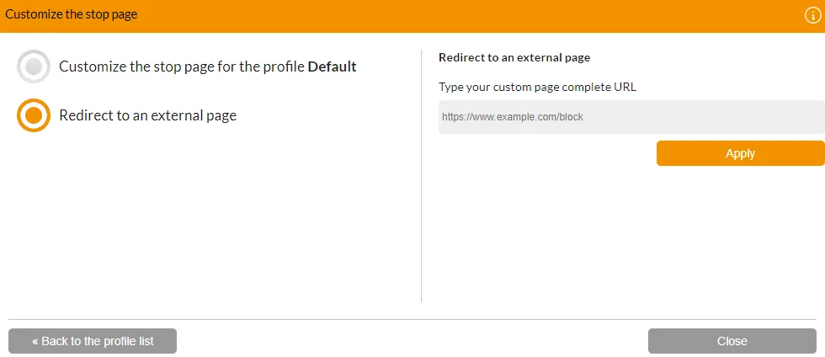Go back to the profile list

[x=93, y=341]
